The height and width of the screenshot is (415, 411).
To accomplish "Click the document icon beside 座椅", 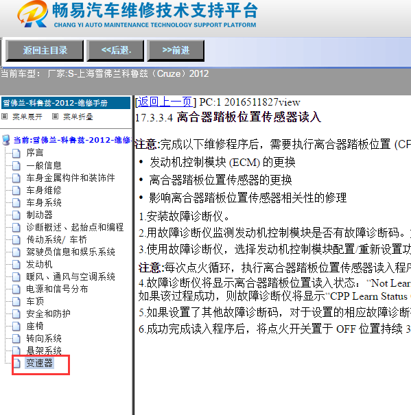I will coord(16,327).
